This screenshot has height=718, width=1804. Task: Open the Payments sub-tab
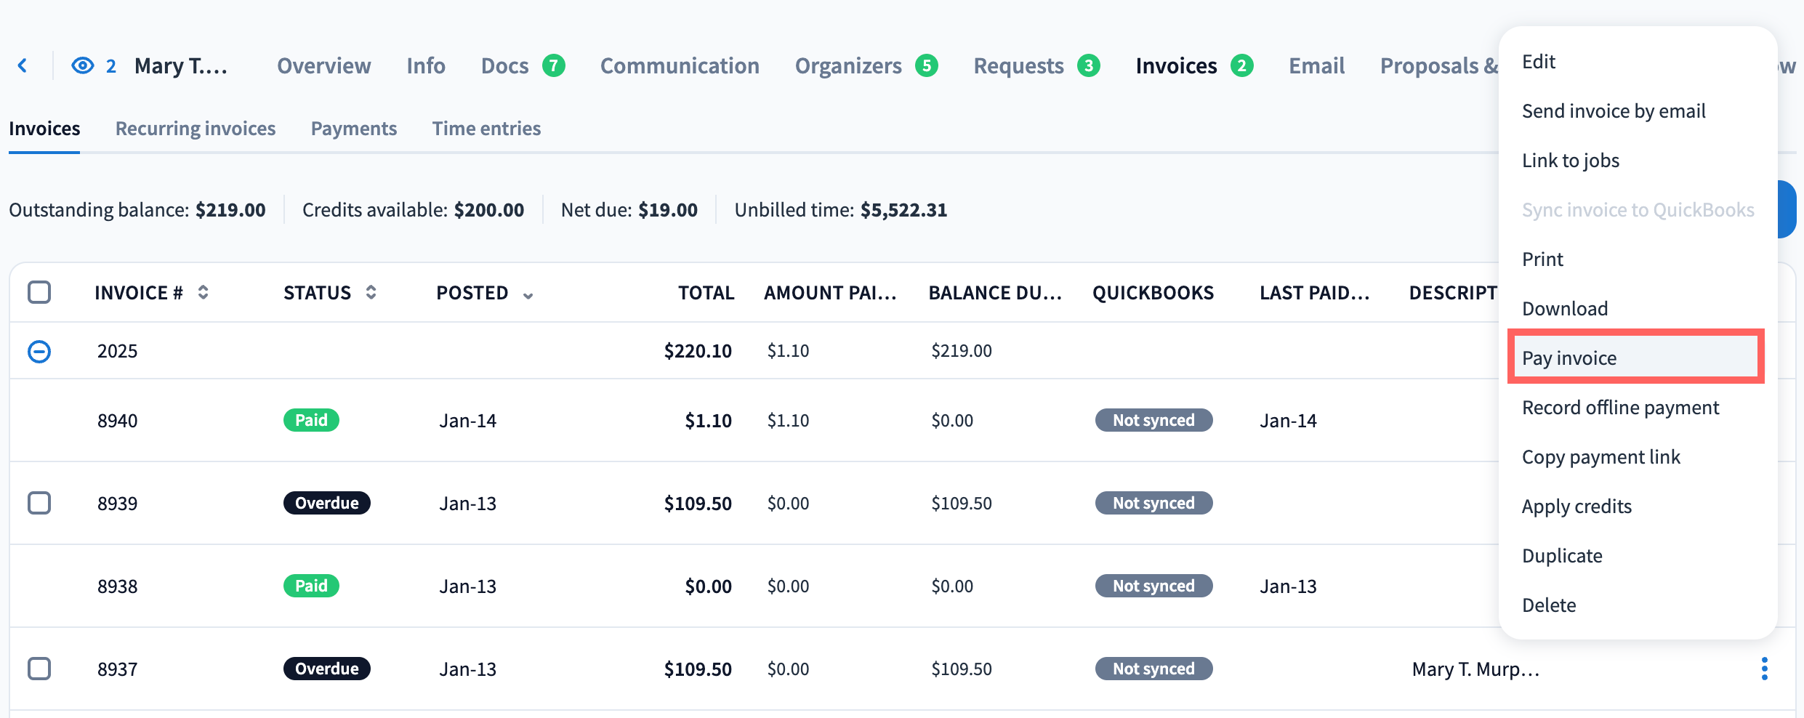click(353, 129)
